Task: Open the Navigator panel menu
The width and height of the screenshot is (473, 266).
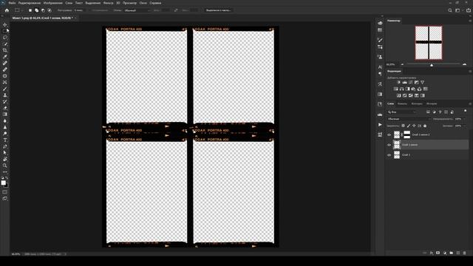Action: point(470,21)
